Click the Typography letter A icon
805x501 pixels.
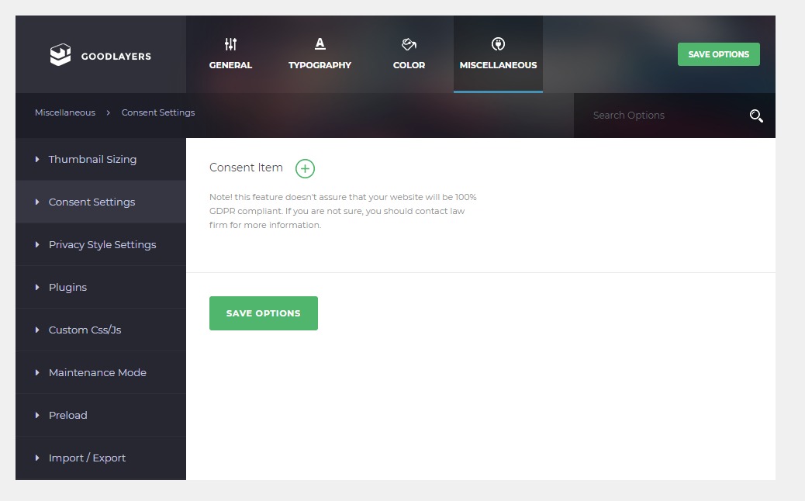[320, 44]
